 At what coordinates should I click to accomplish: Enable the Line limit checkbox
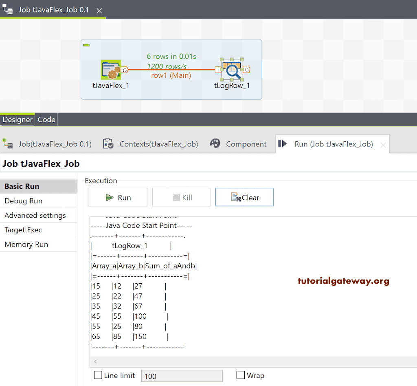click(98, 375)
